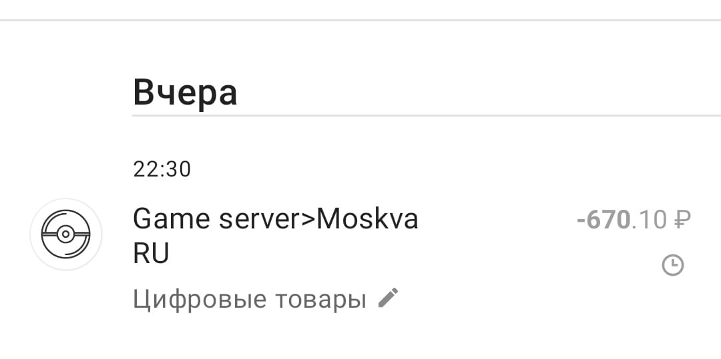Tap the RU country line of transaction

coord(152,254)
